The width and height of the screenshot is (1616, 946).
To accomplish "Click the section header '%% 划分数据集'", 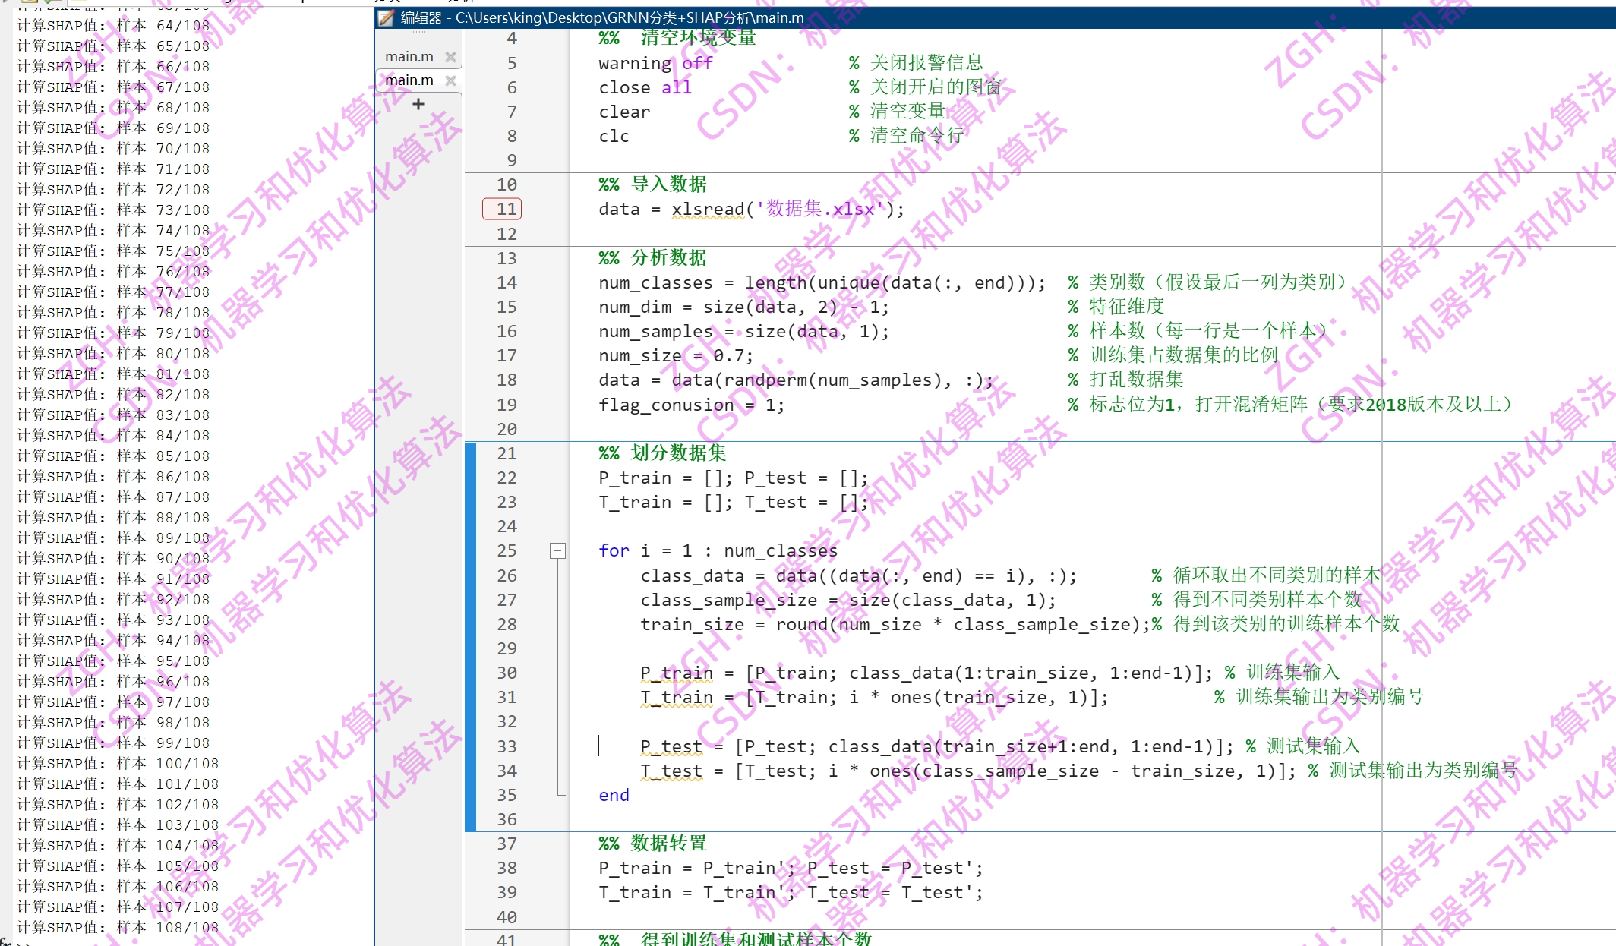I will (x=661, y=453).
